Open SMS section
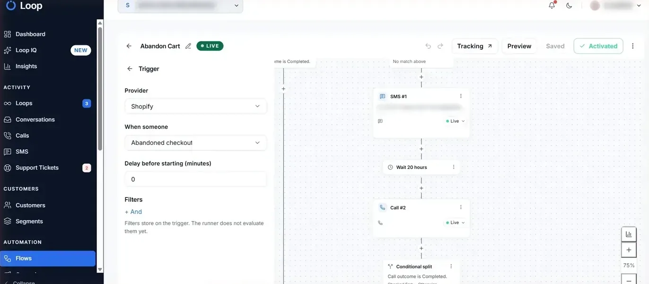This screenshot has height=284, width=649. [x=22, y=151]
